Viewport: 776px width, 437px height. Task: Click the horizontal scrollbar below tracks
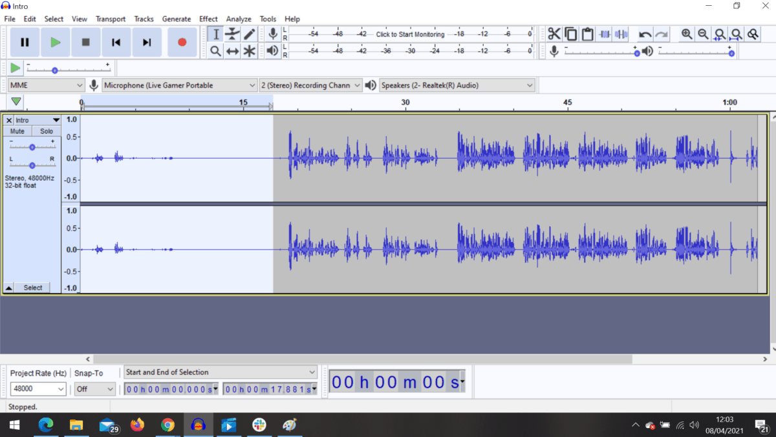(363, 359)
